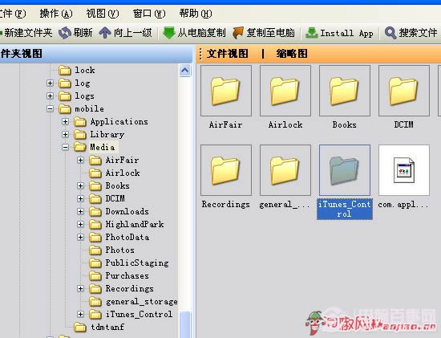Click the mobile folder icon in tree
The height and width of the screenshot is (338, 441).
[x=65, y=108]
